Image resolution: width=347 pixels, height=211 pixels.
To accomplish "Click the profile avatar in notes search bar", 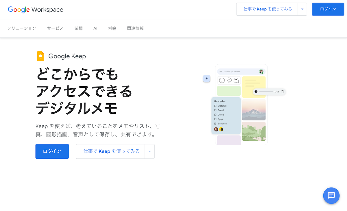I will click(x=261, y=71).
